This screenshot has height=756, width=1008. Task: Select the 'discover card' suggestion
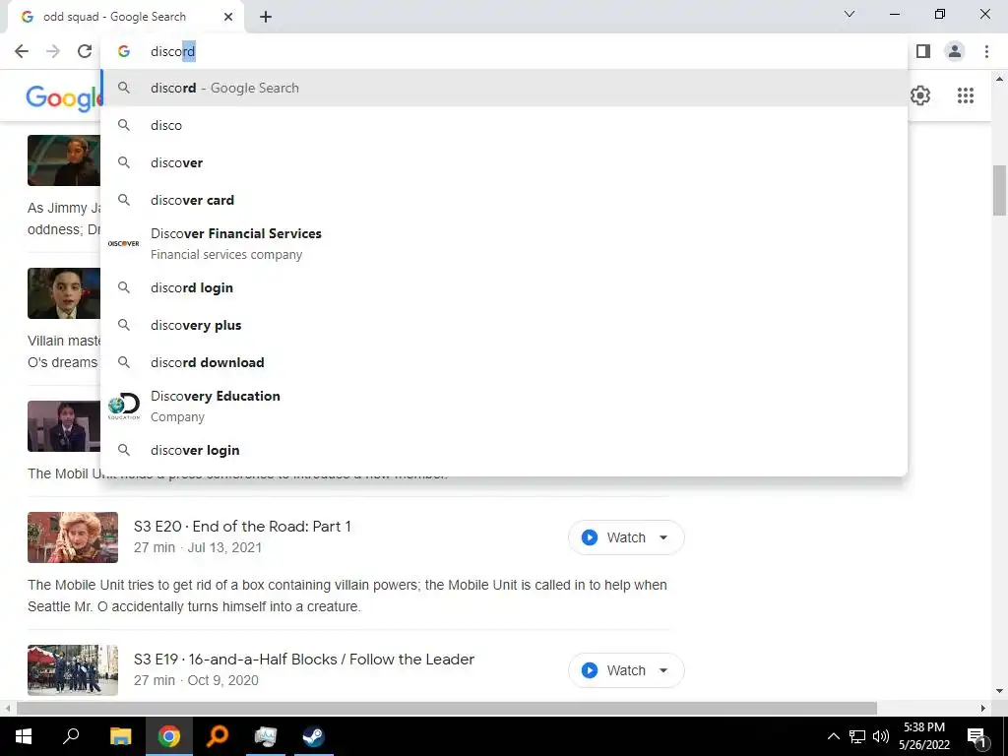click(x=504, y=200)
